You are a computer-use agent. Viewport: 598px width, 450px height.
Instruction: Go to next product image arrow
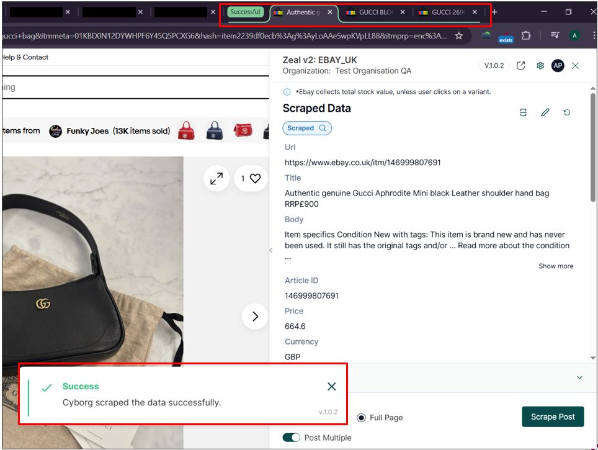255,317
